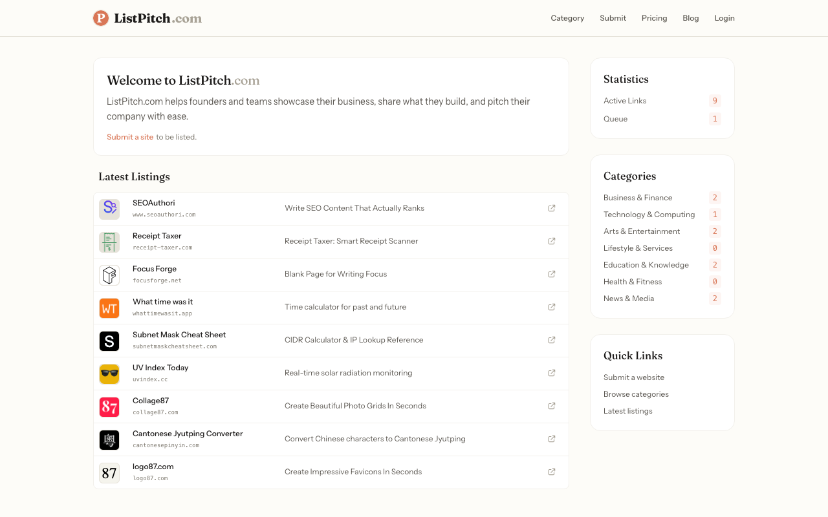Click the Collage87 listing title
Image resolution: width=828 pixels, height=517 pixels.
pos(151,401)
